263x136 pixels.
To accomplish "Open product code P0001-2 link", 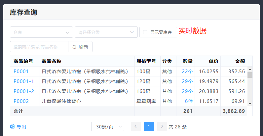I will click(x=24, y=91).
